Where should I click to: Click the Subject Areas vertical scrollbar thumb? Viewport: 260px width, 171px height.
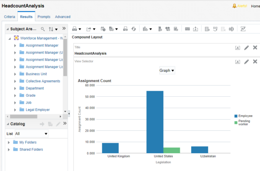(65, 57)
